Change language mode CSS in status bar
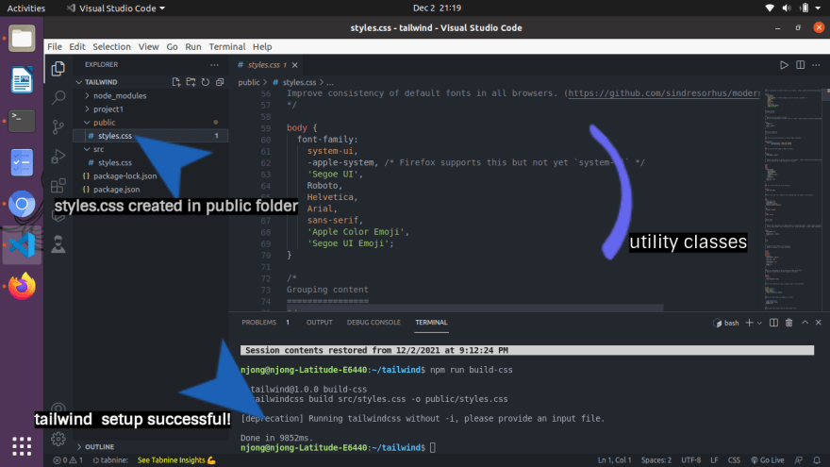 [734, 460]
